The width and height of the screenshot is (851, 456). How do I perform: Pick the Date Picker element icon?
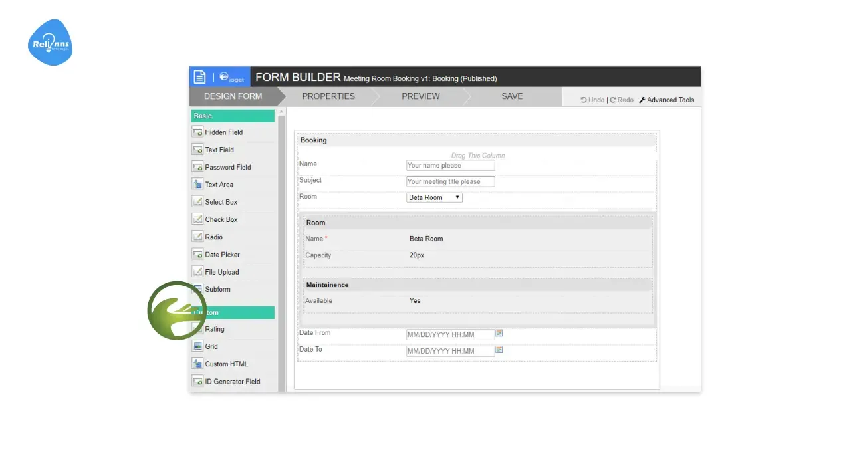click(x=197, y=254)
